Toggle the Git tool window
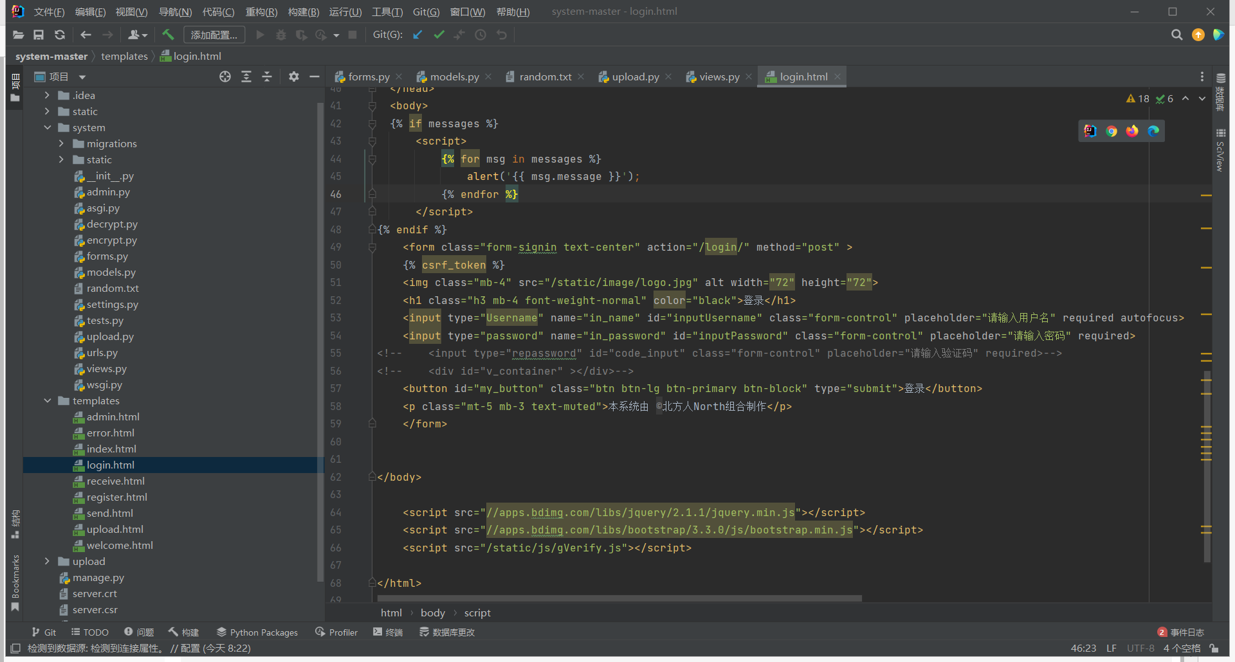Image resolution: width=1235 pixels, height=662 pixels. [44, 632]
